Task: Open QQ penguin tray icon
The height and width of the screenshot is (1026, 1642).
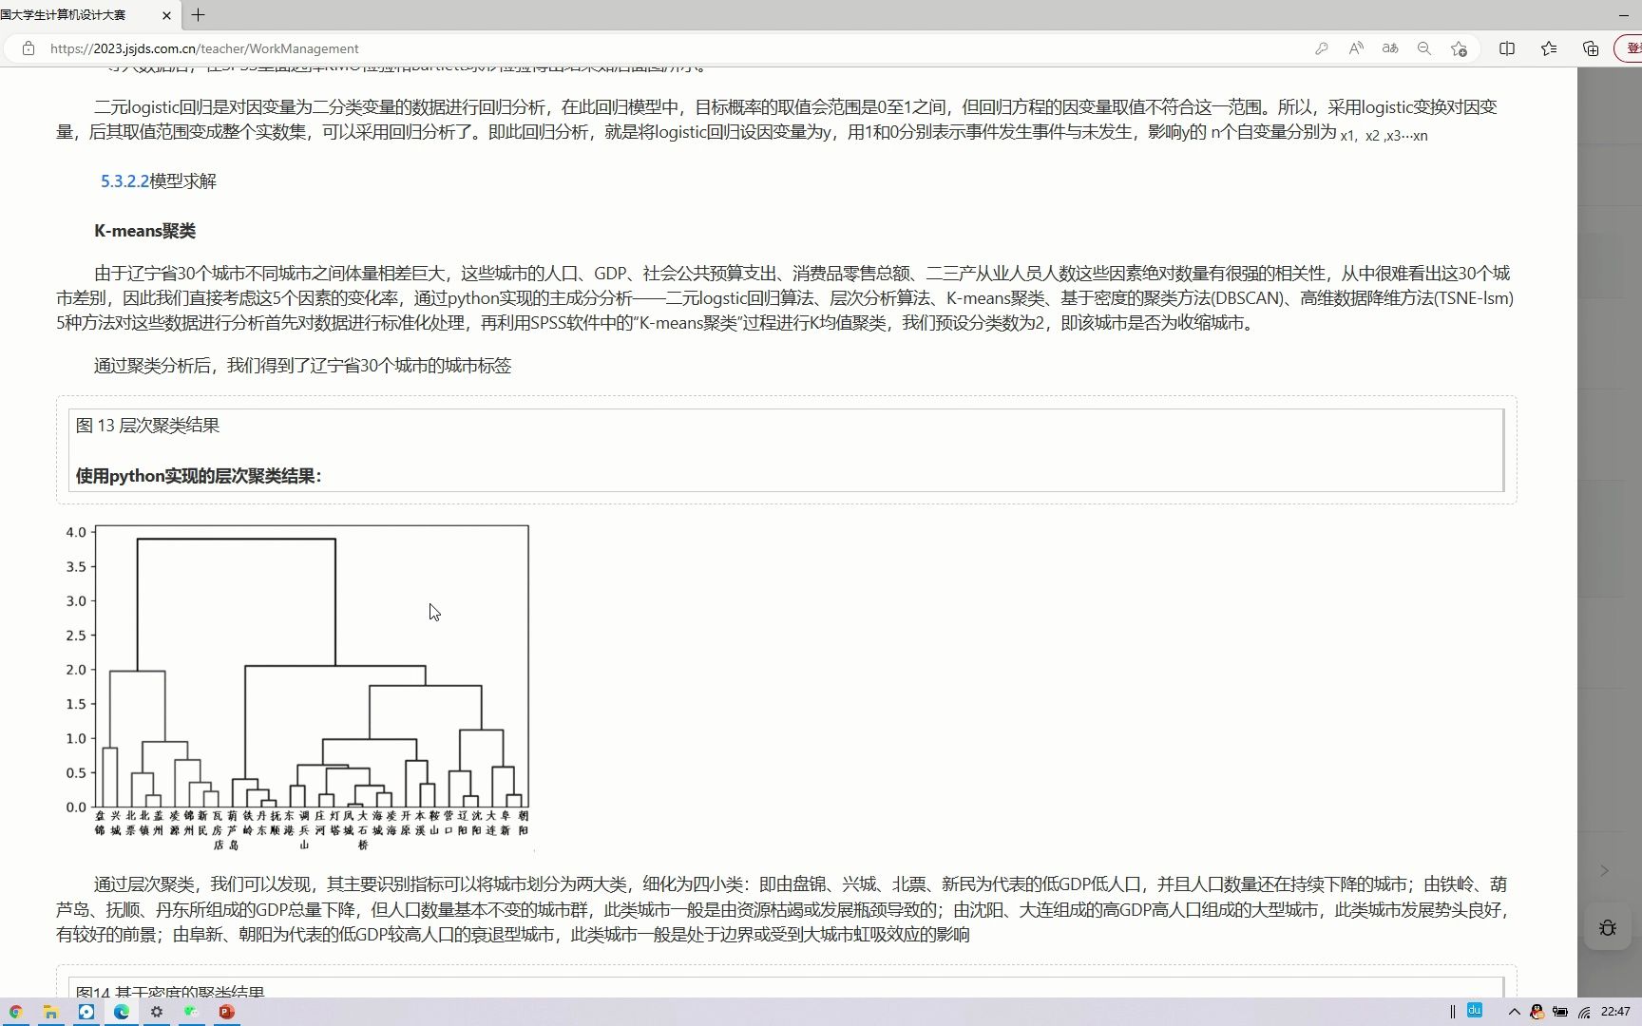Action: [1537, 1012]
